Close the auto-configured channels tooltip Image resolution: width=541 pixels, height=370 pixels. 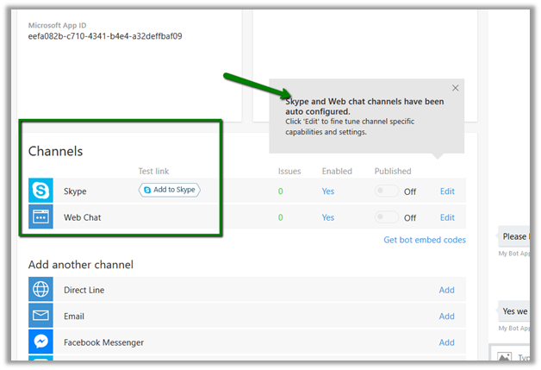[x=456, y=88]
